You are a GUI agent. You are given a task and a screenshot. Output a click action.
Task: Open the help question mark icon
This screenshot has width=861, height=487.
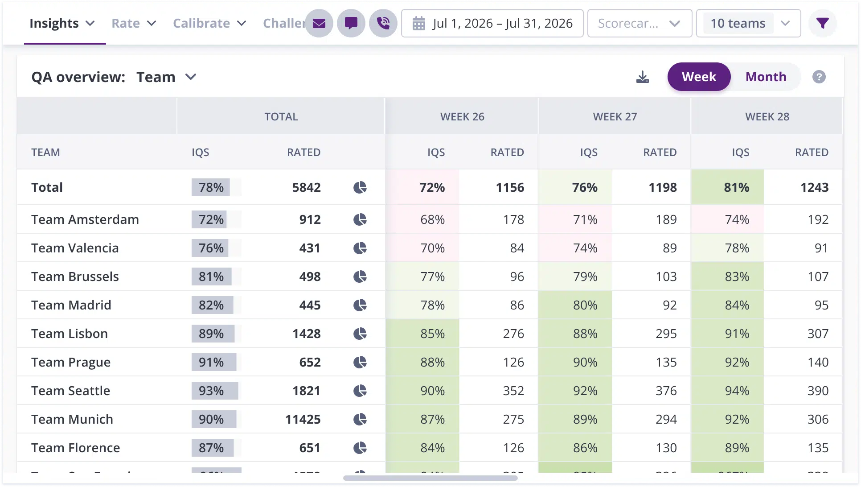tap(819, 77)
